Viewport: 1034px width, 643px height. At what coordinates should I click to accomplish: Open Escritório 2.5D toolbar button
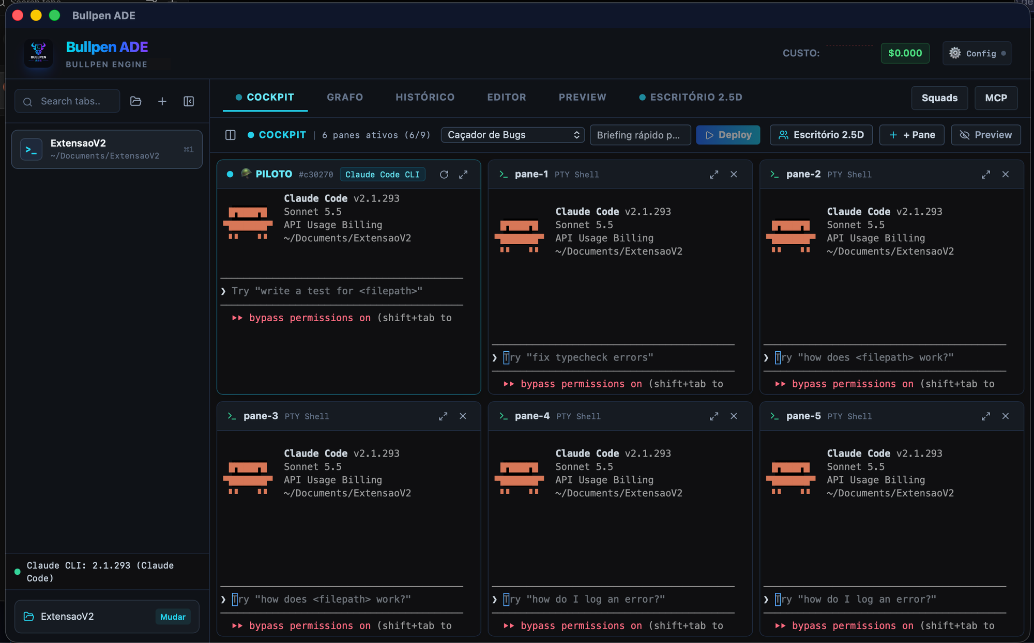point(821,135)
